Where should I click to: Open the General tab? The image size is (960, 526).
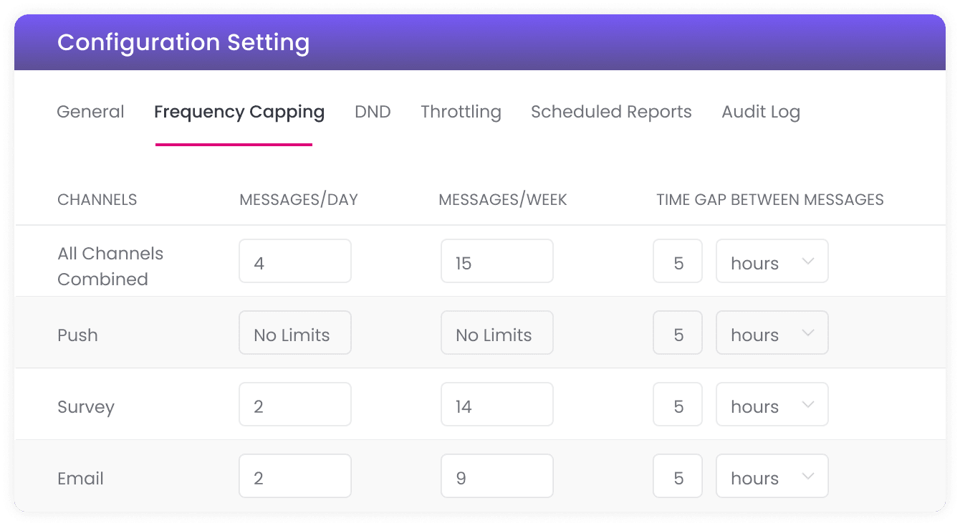click(x=90, y=112)
